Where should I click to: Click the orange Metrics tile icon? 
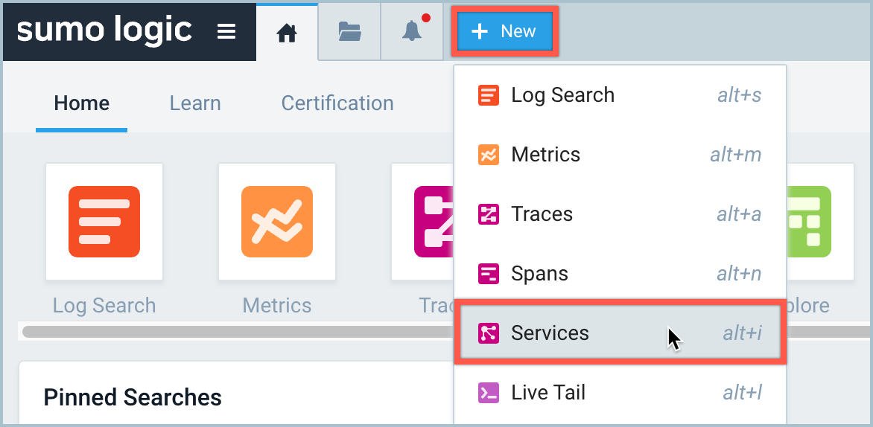pyautogui.click(x=277, y=222)
